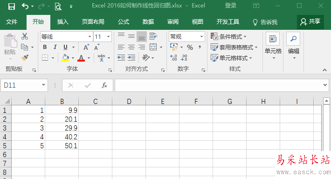This screenshot has width=331, height=179.
Task: Set middle vertical alignment
Action: click(x=131, y=36)
